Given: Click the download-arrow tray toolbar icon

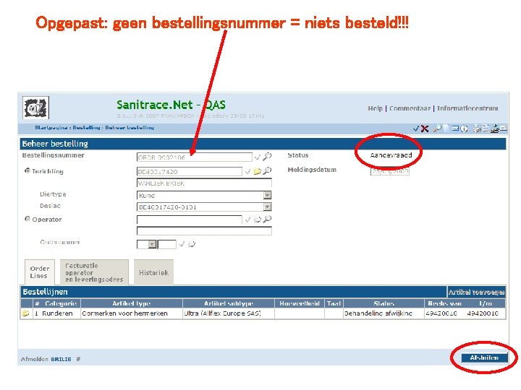Looking at the screenshot, I should coord(495,129).
